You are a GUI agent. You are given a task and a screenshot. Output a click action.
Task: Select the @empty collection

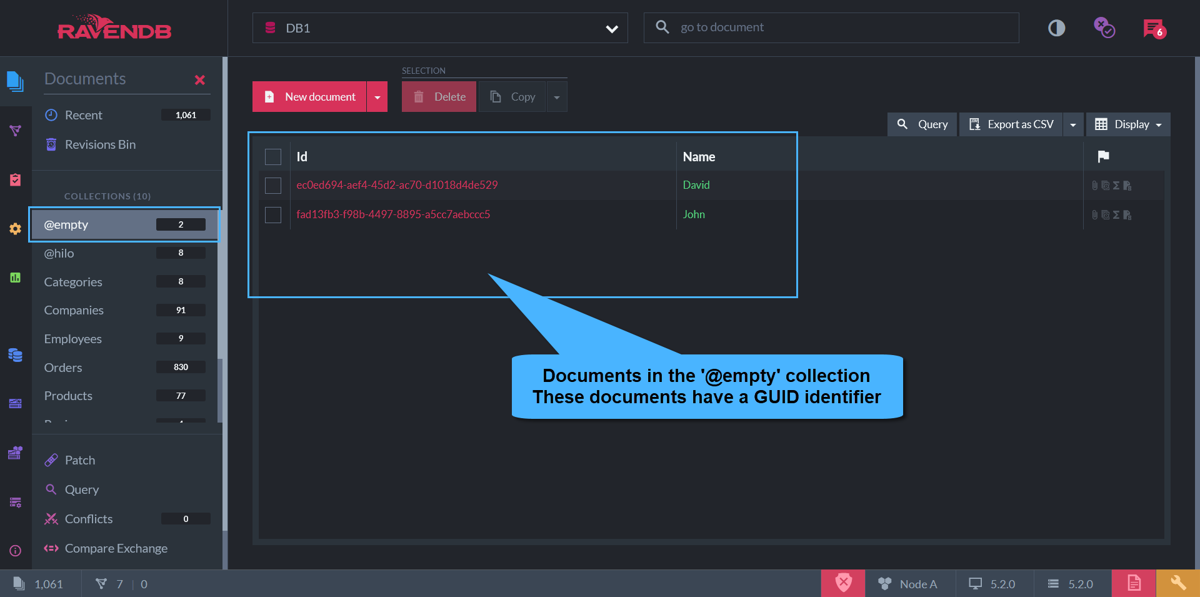click(x=124, y=224)
